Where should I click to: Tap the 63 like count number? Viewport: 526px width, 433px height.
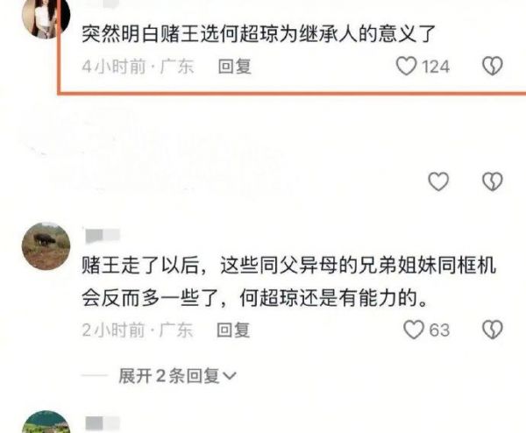[x=439, y=330]
